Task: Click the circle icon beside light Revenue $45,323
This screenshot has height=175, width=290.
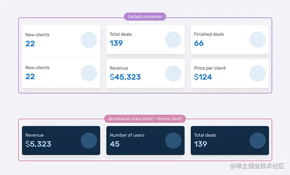Action: click(x=173, y=73)
